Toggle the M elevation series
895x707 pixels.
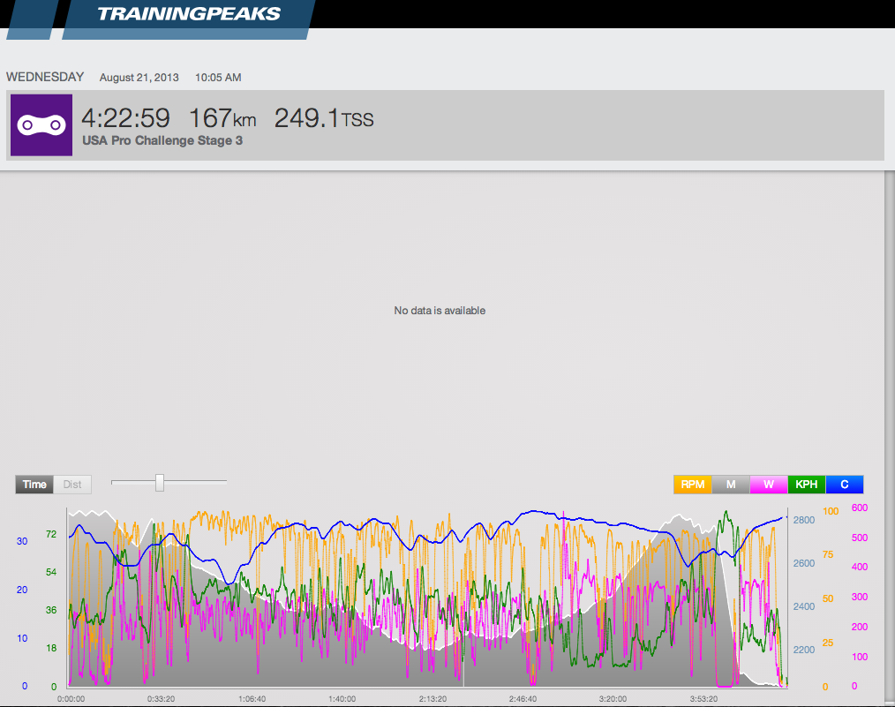coord(731,485)
